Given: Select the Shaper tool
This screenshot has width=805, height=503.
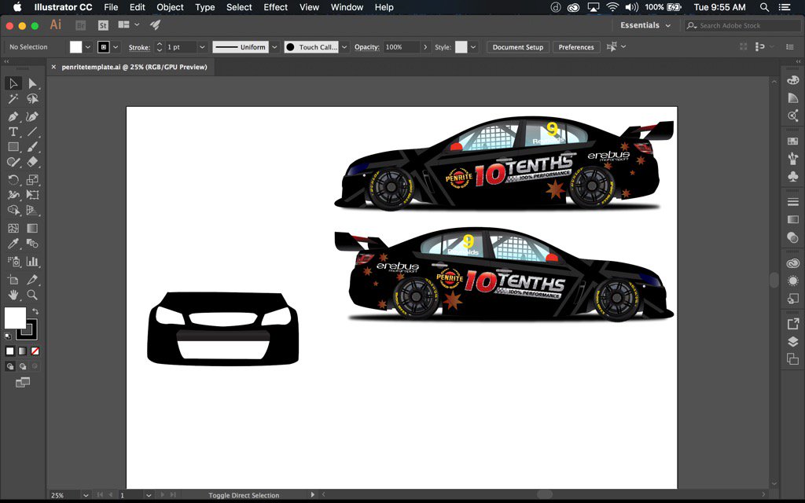Looking at the screenshot, I should (13, 162).
